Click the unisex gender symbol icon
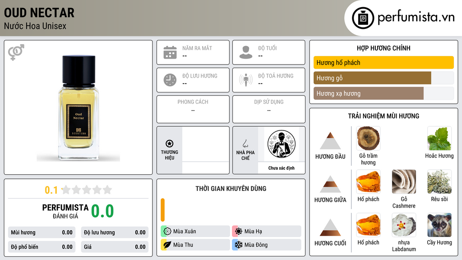Viewport: 462px width, 260px height. [16, 52]
